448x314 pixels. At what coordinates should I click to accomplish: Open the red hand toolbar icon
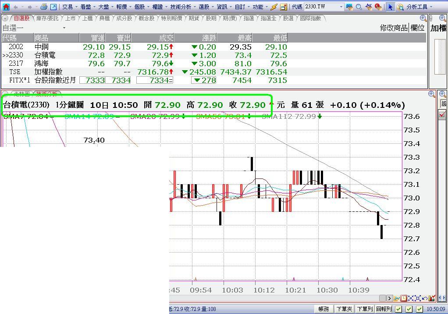(378, 7)
